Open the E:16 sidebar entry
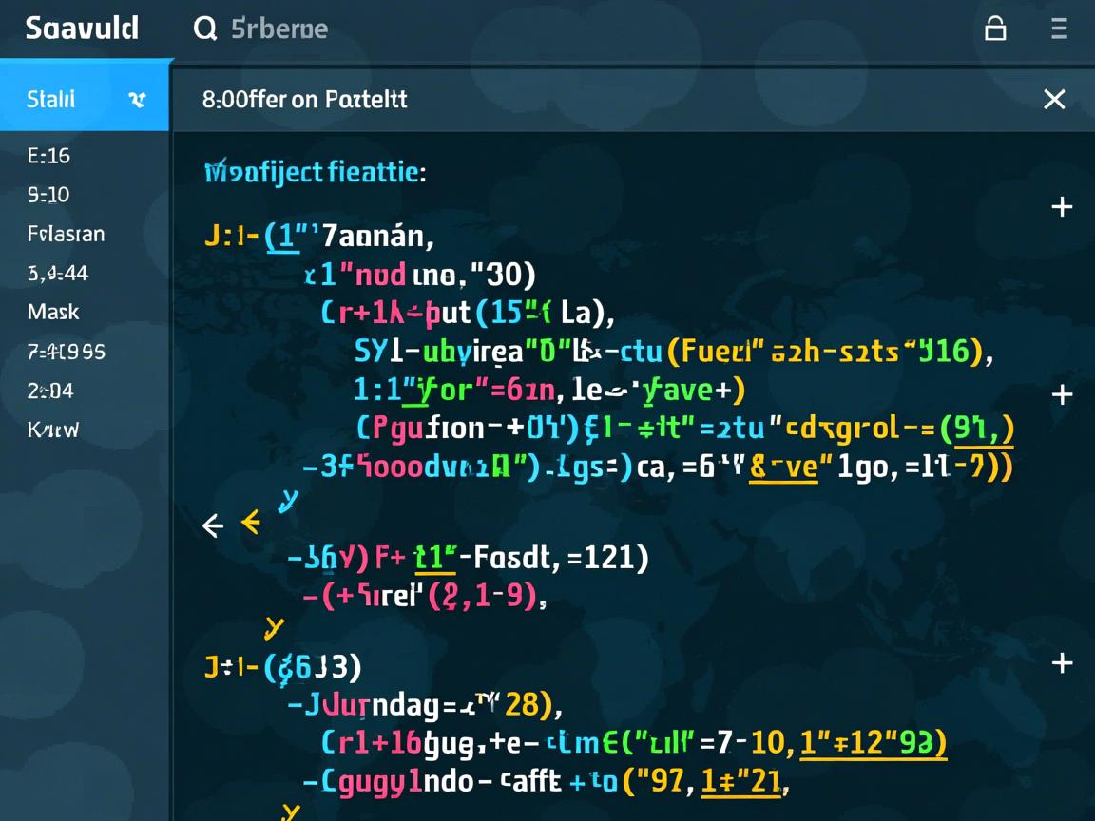 [x=48, y=156]
